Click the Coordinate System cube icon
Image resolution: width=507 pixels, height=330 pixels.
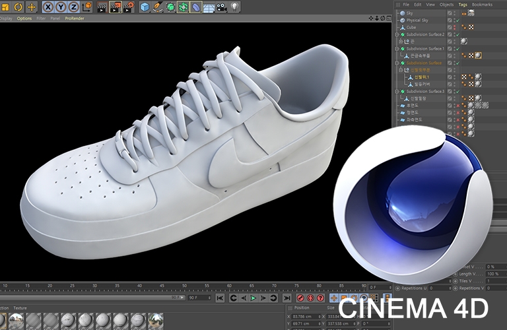coord(86,7)
